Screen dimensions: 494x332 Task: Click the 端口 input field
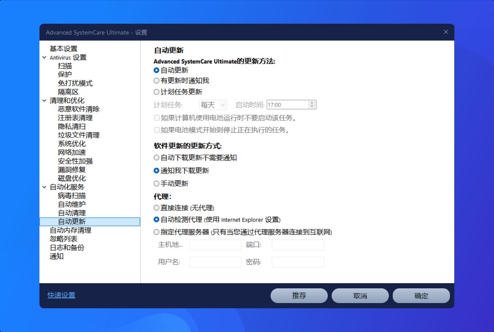297,245
